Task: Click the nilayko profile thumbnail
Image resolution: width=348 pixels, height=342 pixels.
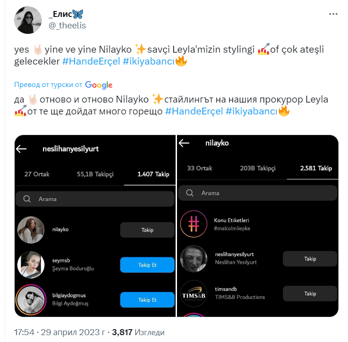Action: tap(31, 230)
